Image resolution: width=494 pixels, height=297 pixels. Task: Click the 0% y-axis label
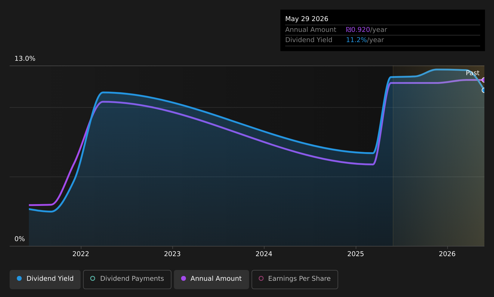[x=20, y=239]
